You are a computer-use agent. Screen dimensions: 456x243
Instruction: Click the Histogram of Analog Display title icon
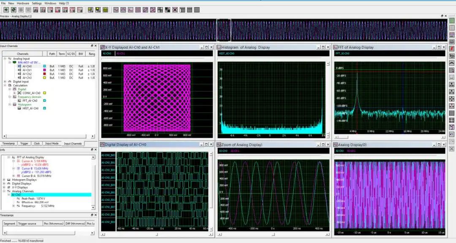tap(219, 47)
